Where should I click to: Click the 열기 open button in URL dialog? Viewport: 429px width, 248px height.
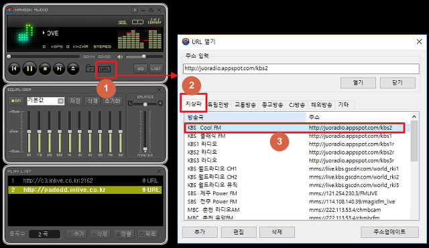358,83
